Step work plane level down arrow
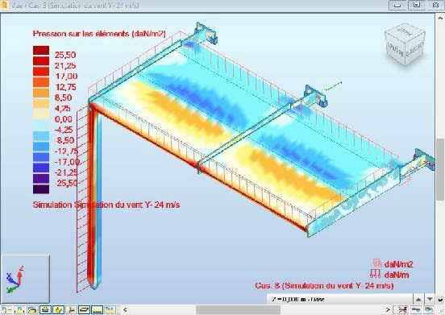This screenshot has width=445, height=315. [430, 300]
